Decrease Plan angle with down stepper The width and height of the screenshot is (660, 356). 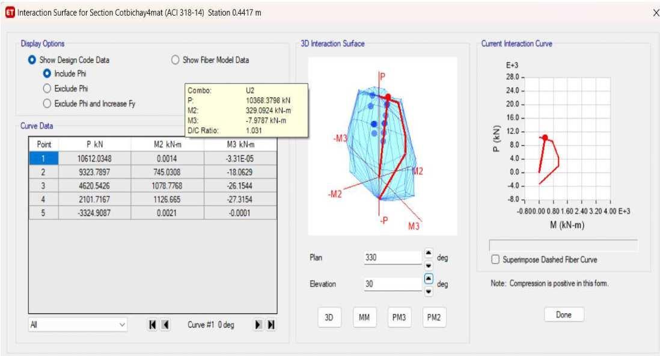click(428, 265)
